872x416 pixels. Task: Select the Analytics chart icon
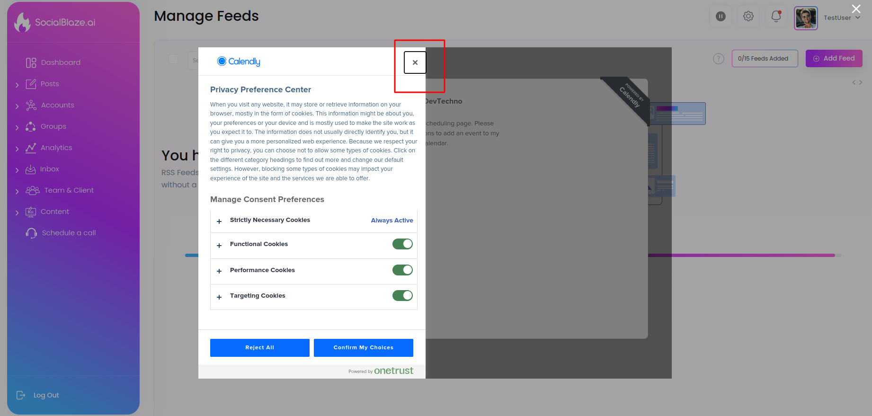(31, 148)
